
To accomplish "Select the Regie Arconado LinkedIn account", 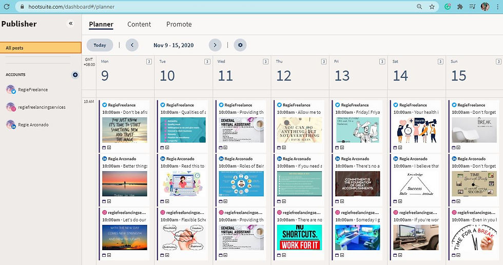I will (x=27, y=125).
